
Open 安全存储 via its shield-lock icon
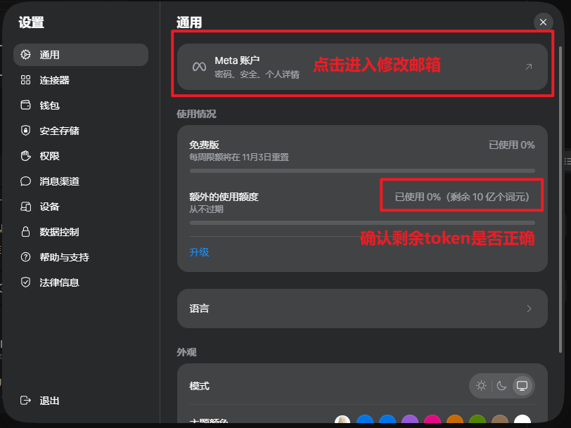coord(25,130)
